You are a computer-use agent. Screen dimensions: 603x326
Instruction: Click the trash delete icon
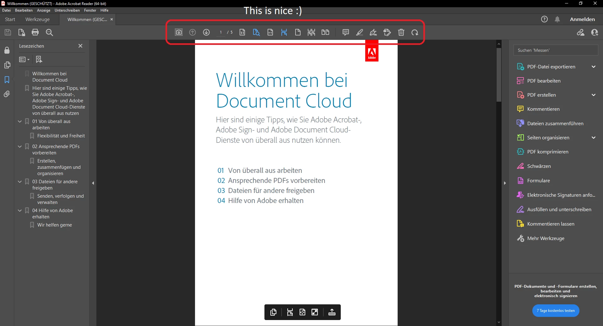401,32
